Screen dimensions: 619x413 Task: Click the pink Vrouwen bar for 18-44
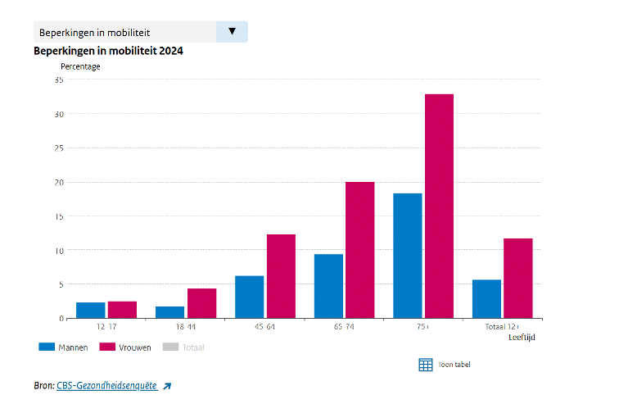point(201,303)
